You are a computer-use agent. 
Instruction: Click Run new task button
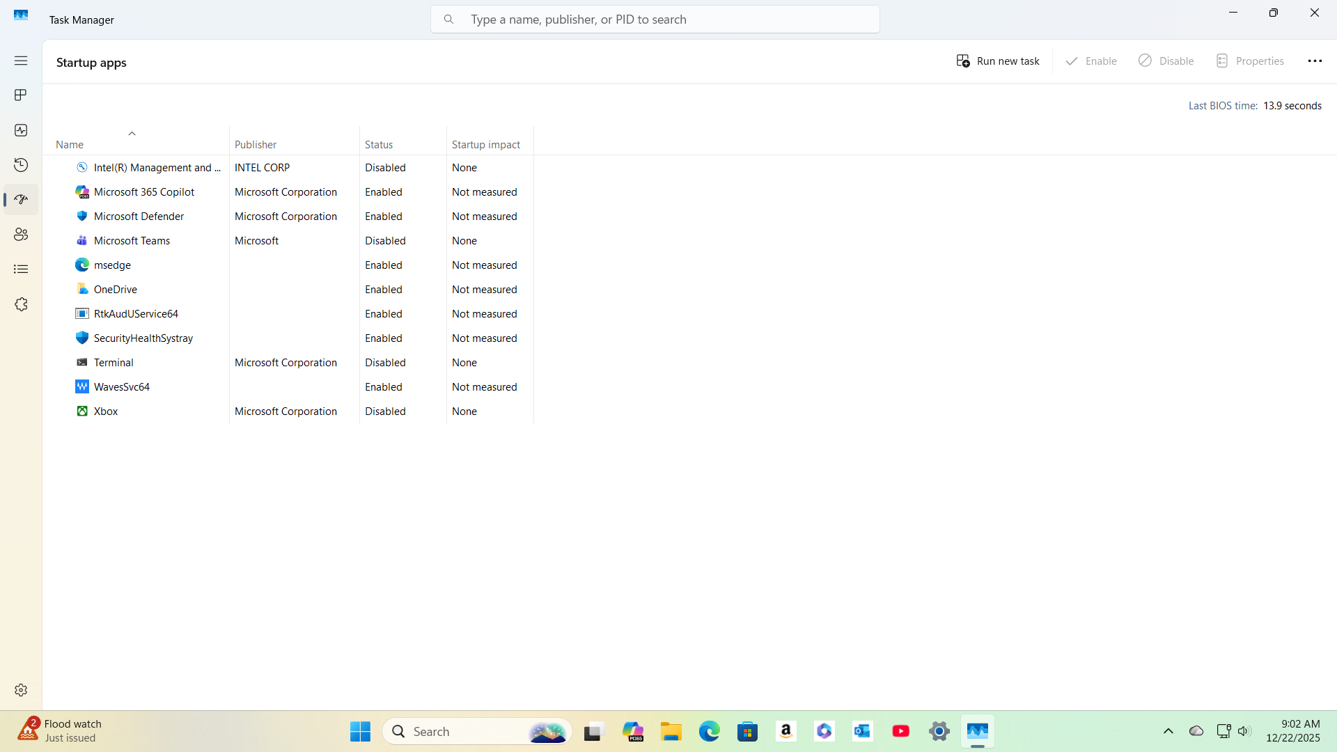point(998,61)
